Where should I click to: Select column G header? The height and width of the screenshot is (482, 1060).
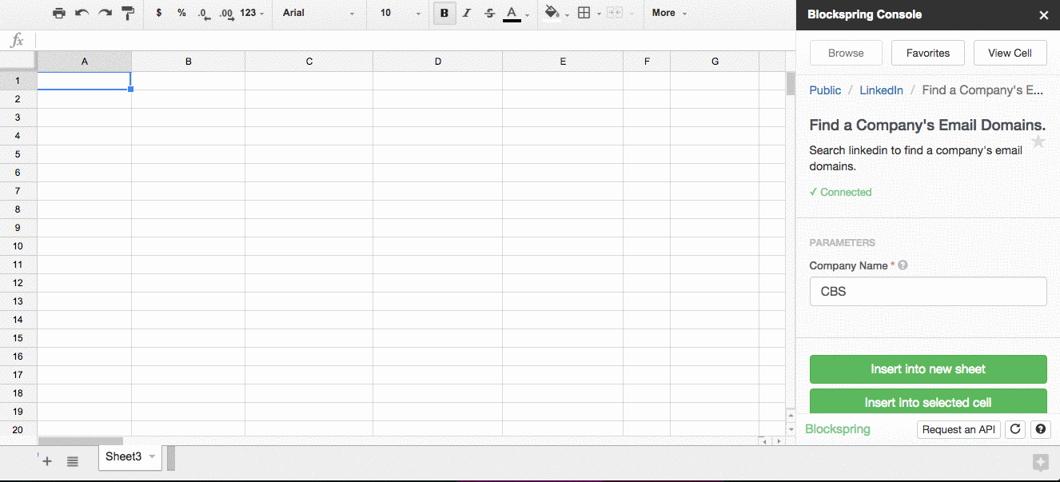[x=715, y=62]
